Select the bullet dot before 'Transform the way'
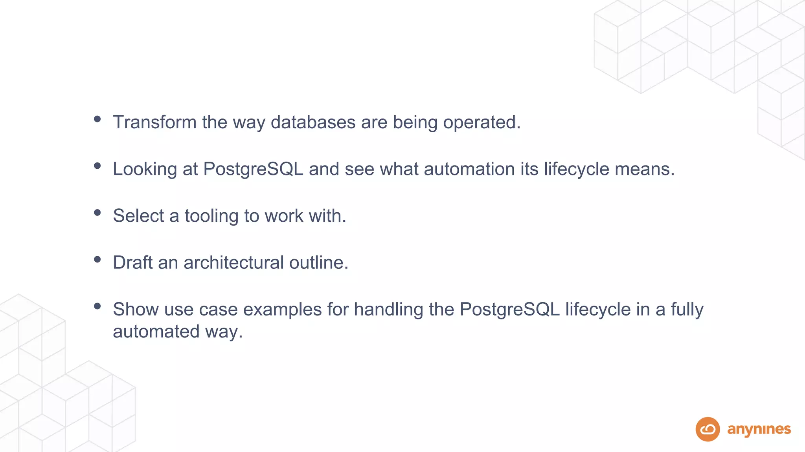Screen dimensions: 805x452 tap(97, 119)
